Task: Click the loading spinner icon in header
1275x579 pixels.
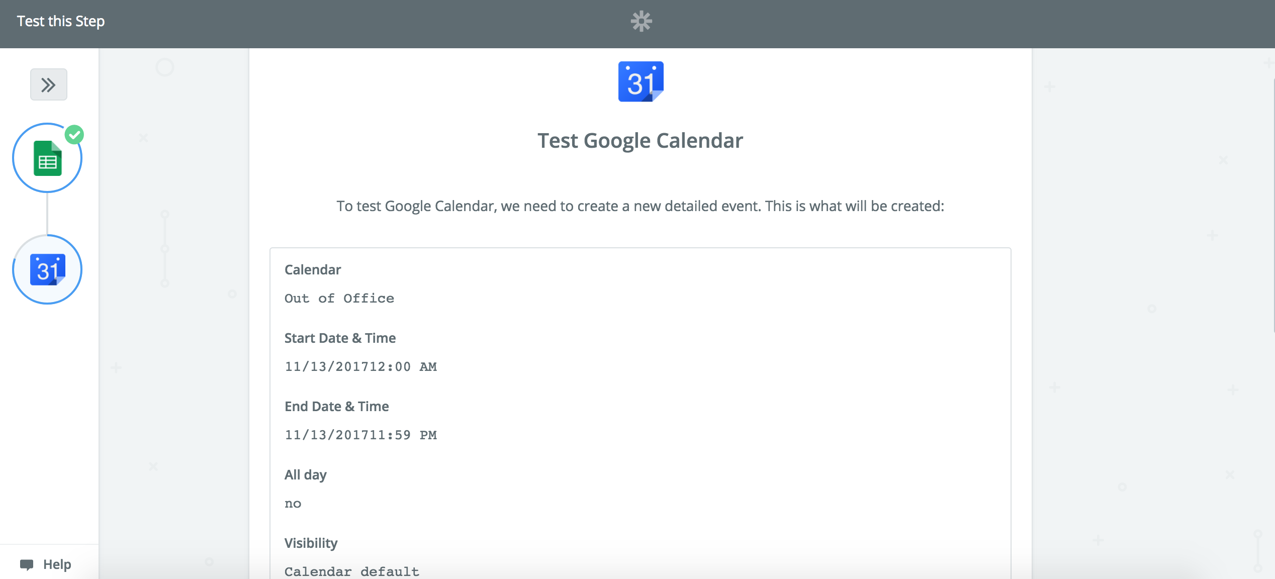Action: (642, 21)
